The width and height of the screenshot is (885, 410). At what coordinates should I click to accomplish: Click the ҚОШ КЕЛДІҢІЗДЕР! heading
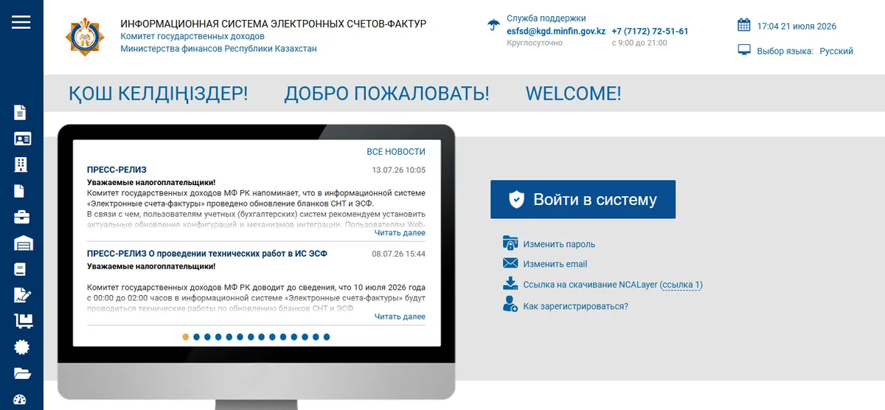tap(158, 94)
